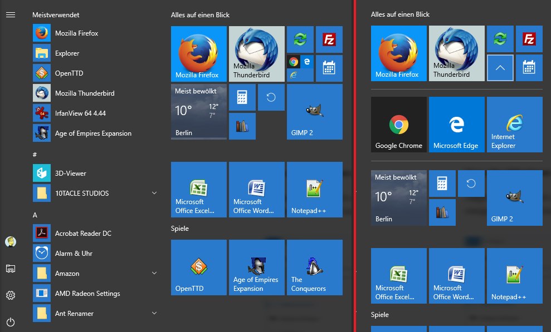Click the green sync arrows tile in right menu

(500, 39)
